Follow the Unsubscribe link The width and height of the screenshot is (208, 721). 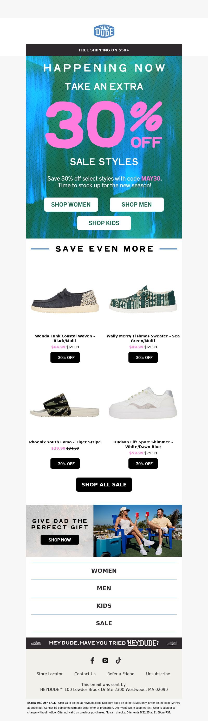point(158,674)
